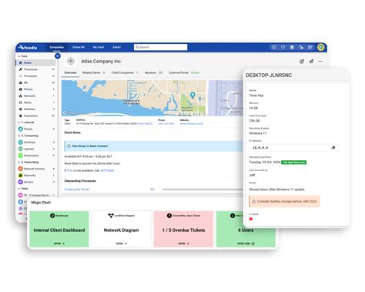
Task: Open the Creating the Portal process link
Action: (x=76, y=190)
